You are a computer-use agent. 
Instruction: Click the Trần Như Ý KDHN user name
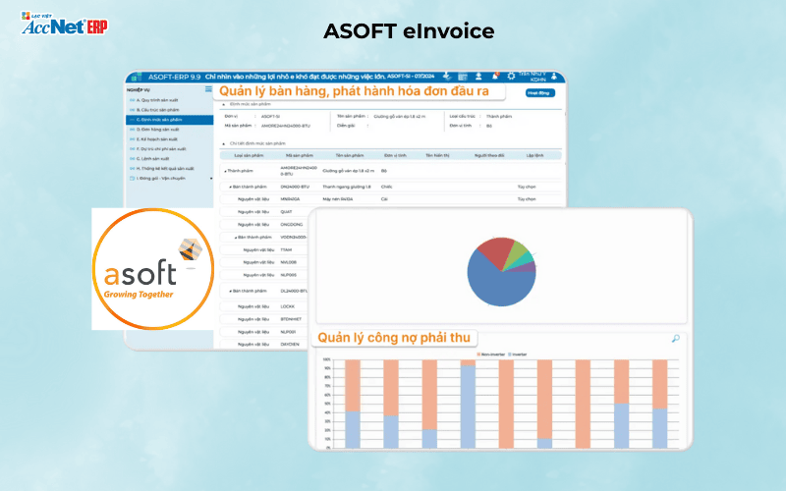pyautogui.click(x=533, y=77)
